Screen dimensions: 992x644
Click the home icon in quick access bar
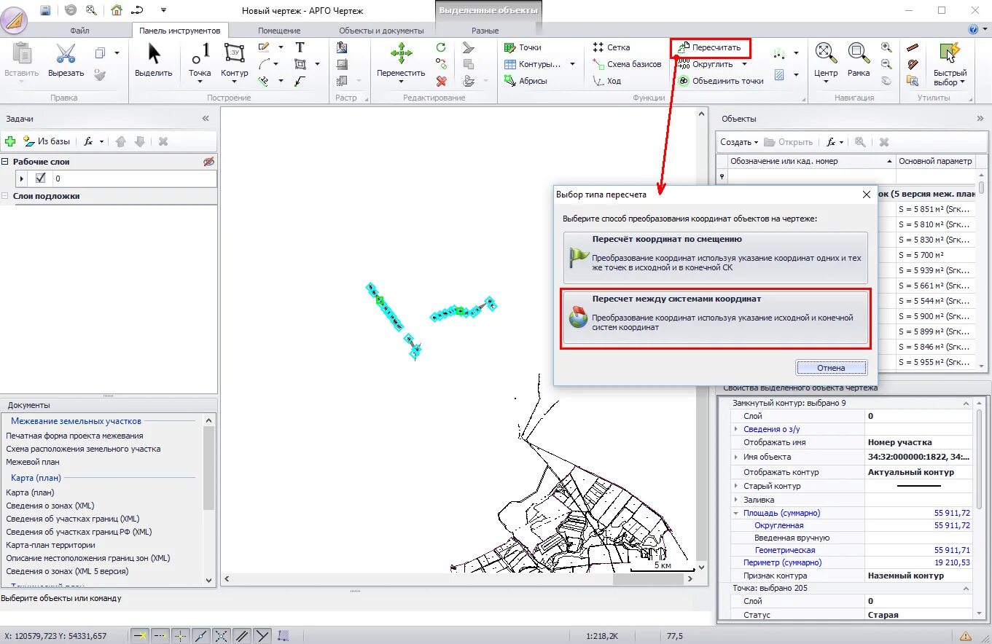tap(117, 10)
